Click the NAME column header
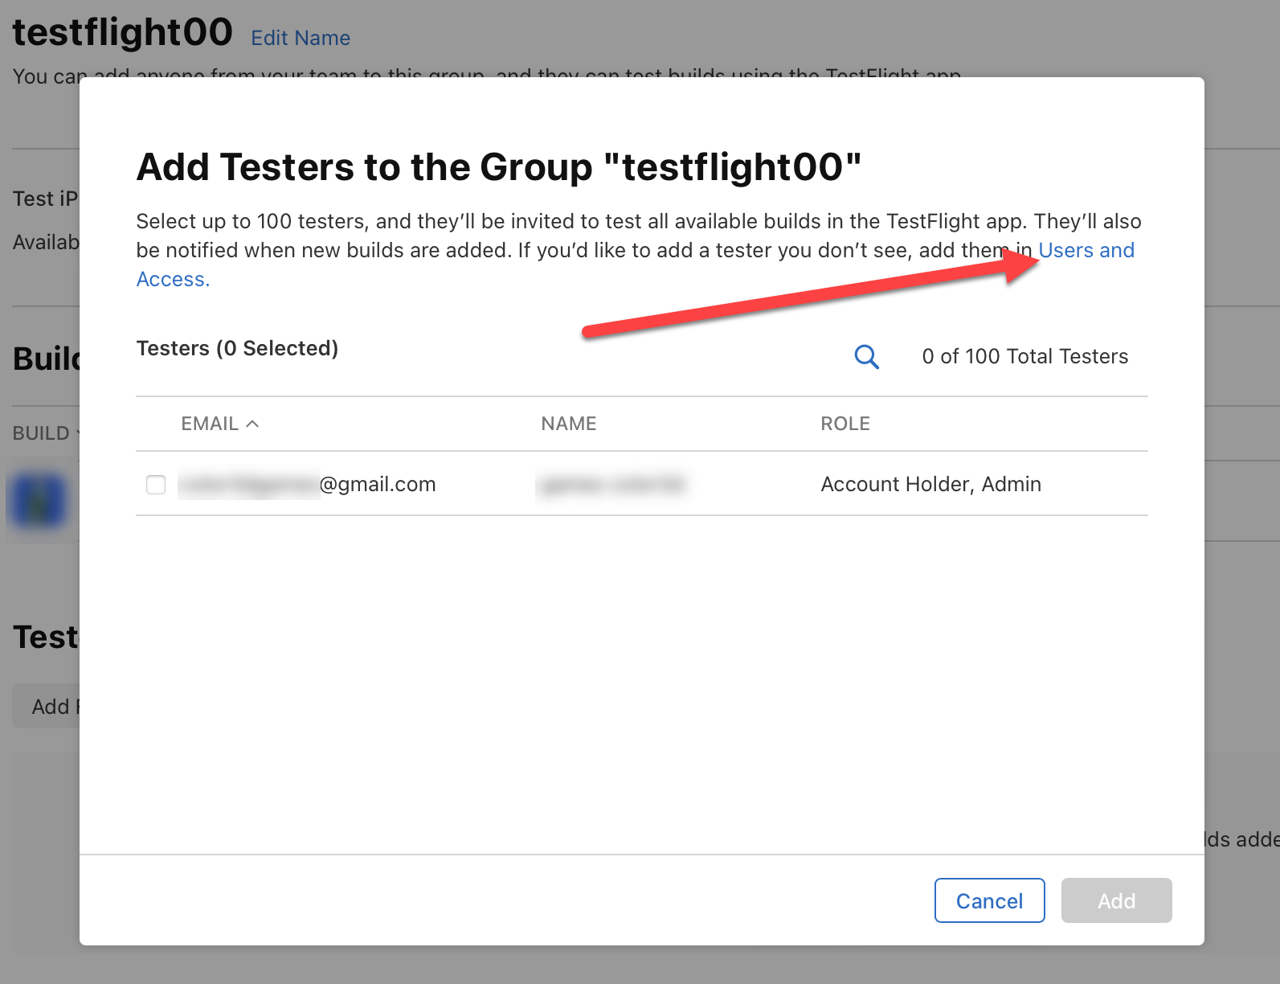This screenshot has width=1280, height=984. (568, 424)
